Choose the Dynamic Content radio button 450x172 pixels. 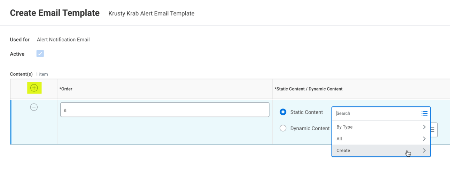pos(283,128)
